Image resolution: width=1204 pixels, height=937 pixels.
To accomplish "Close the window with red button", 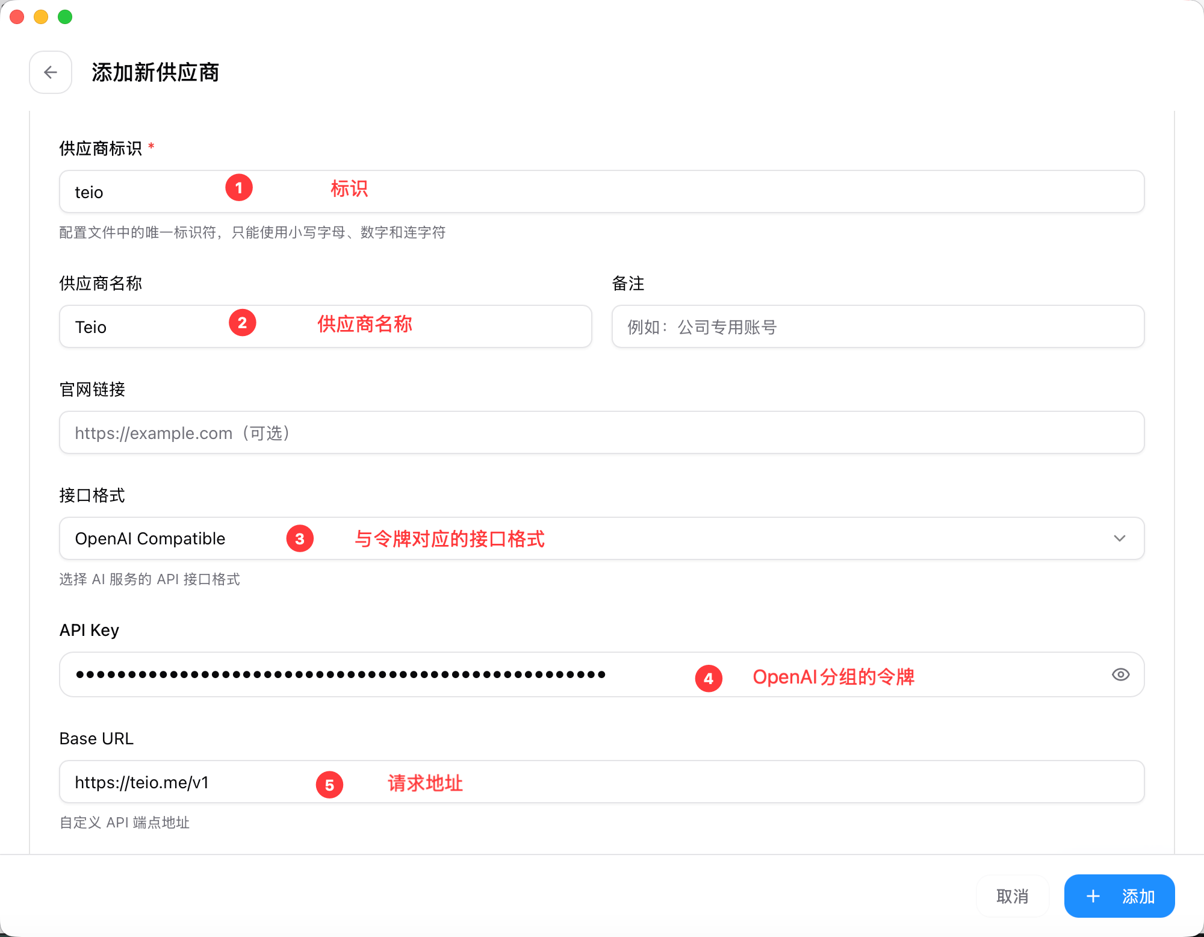I will [x=17, y=17].
